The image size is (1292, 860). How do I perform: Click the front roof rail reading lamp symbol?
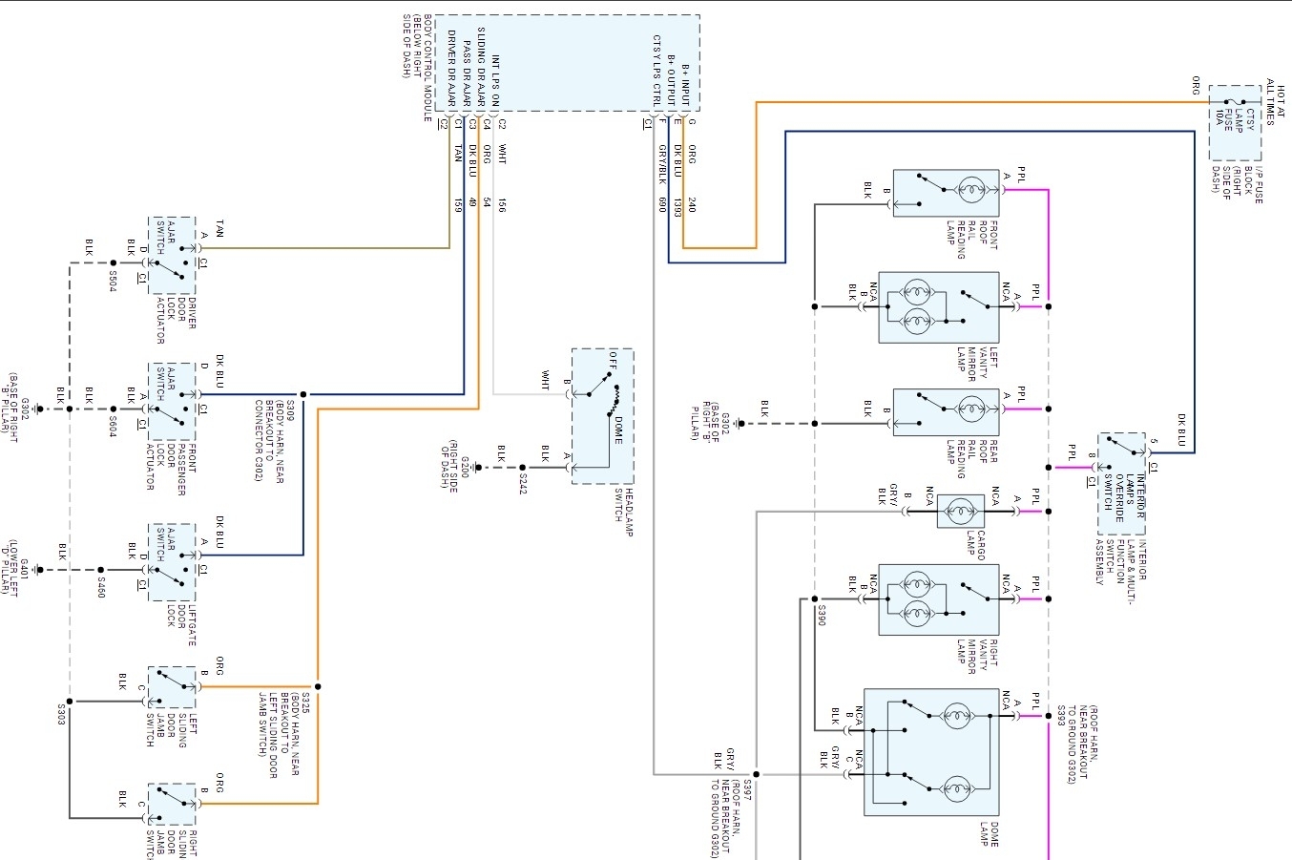pos(946,193)
